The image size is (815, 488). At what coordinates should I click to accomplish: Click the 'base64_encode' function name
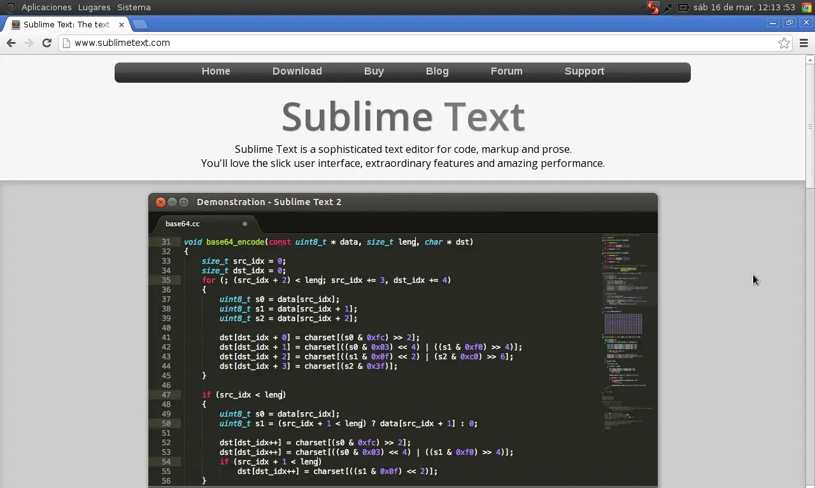pos(235,242)
